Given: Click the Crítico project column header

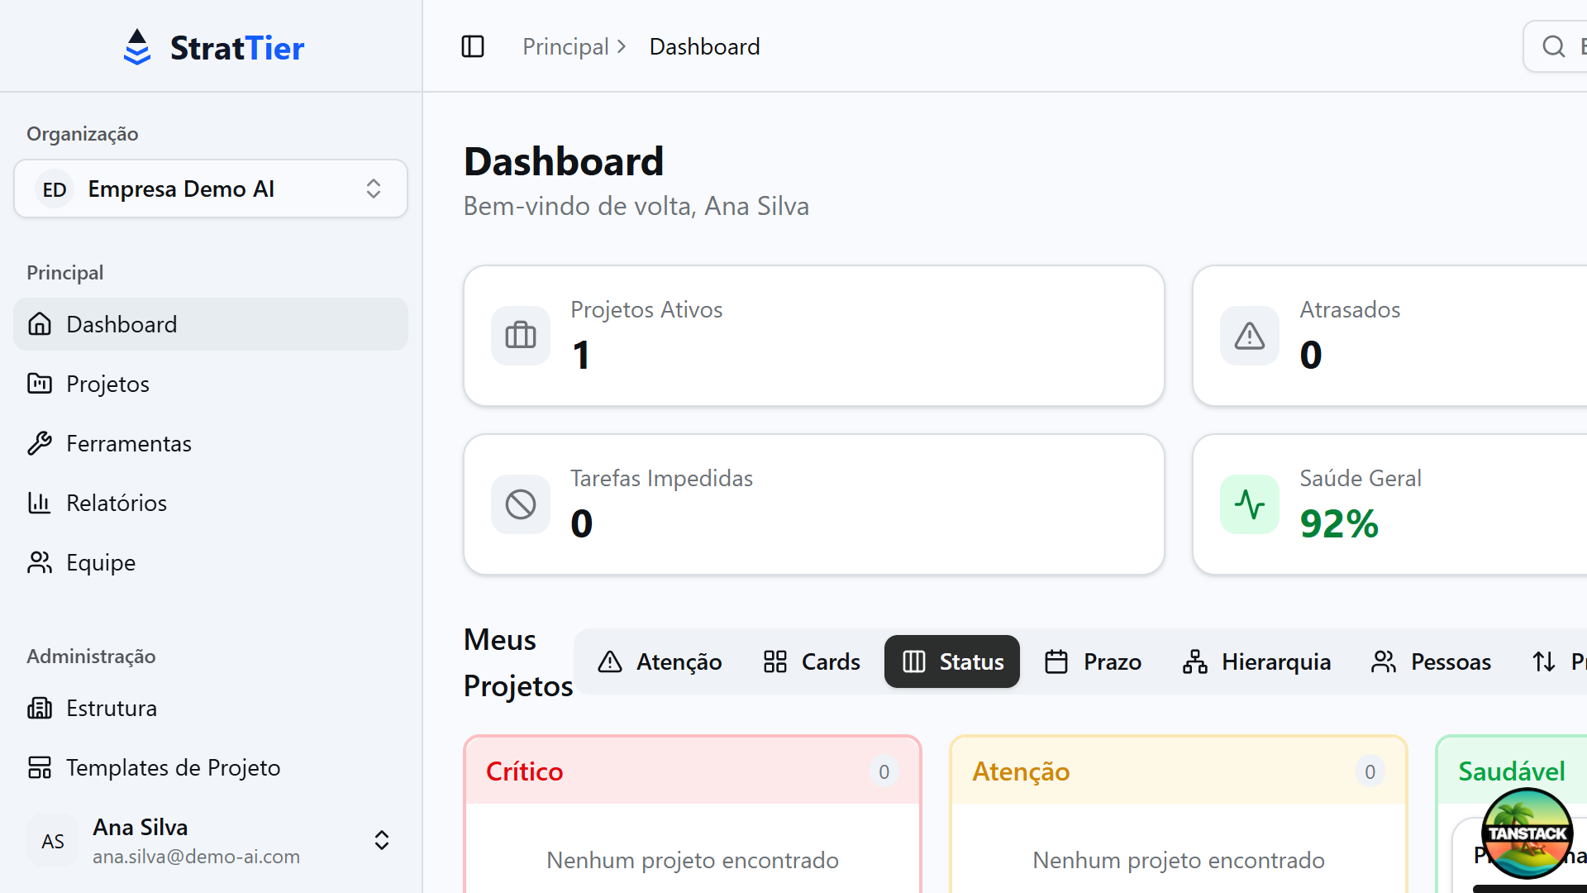Looking at the screenshot, I should point(524,771).
